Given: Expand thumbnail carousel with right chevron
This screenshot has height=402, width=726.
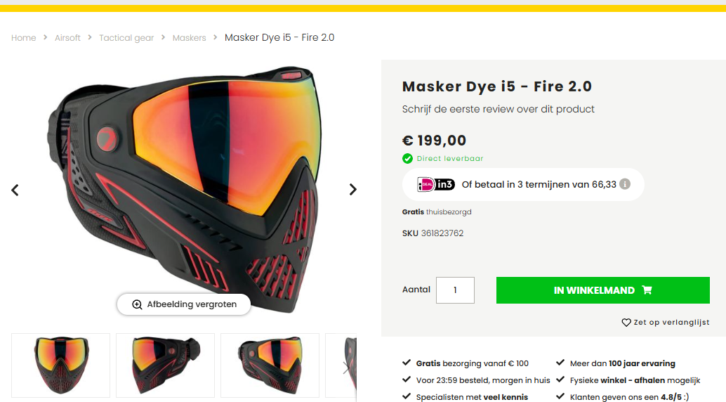Looking at the screenshot, I should coord(345,368).
